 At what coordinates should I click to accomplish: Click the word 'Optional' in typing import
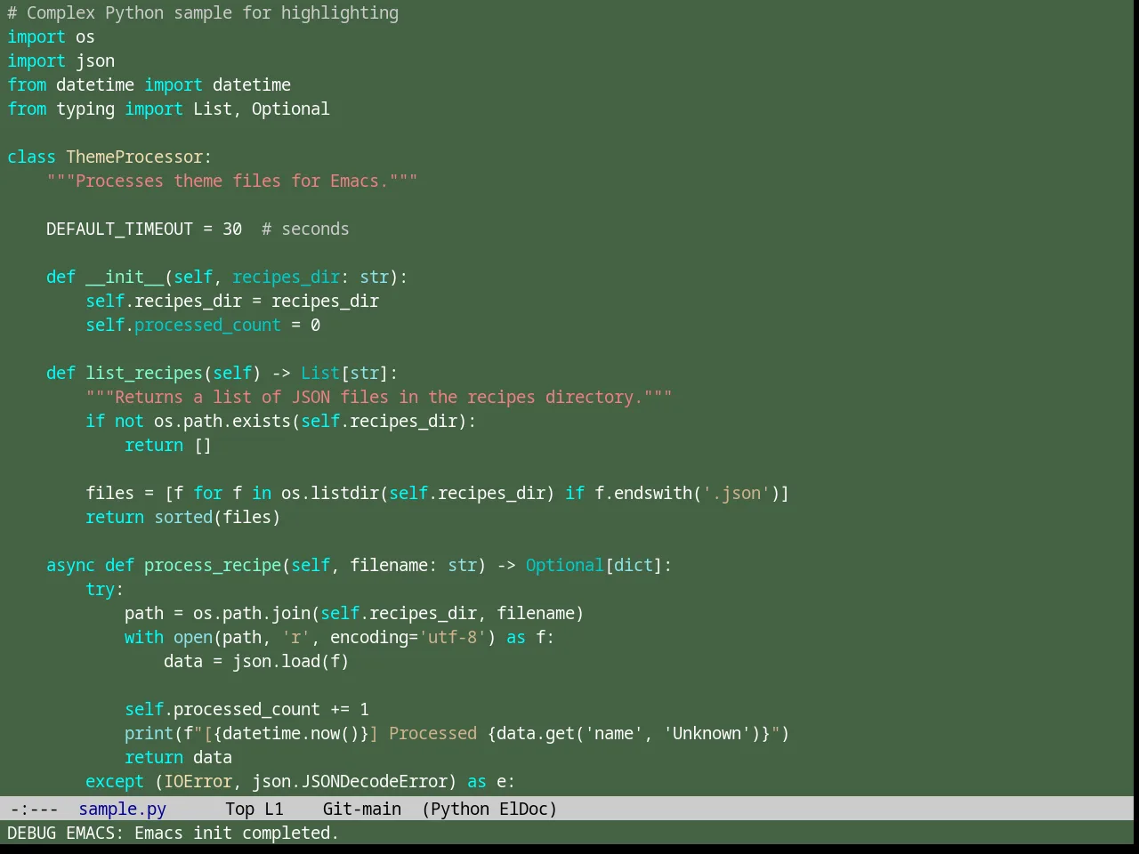pos(291,109)
